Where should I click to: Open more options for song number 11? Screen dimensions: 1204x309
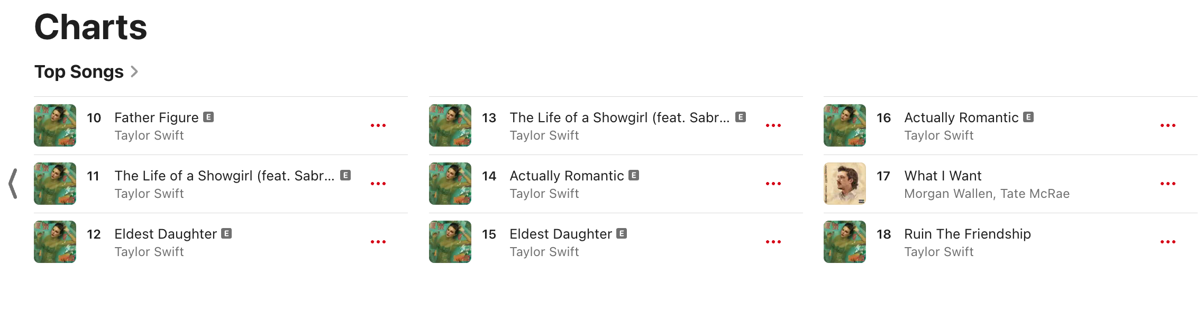point(378,184)
